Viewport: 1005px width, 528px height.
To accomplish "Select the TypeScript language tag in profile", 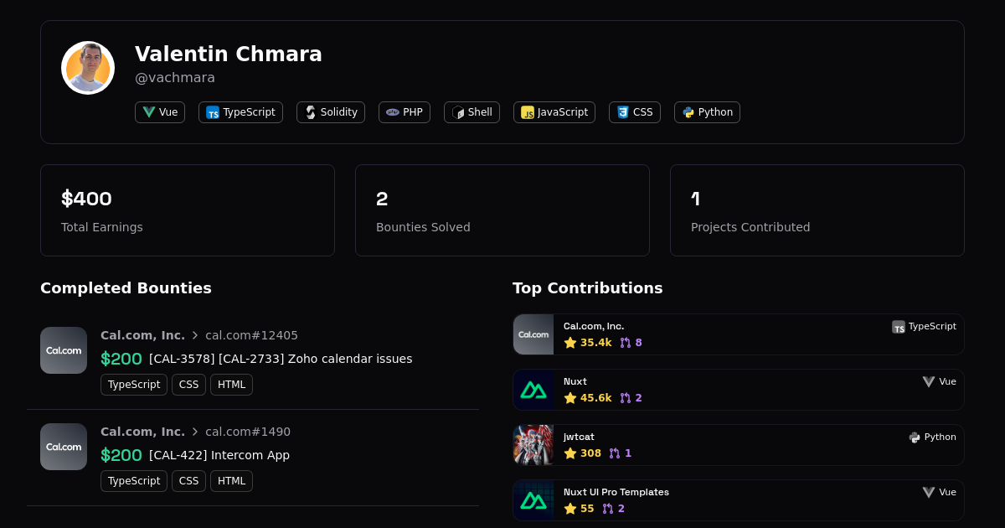I will pyautogui.click(x=240, y=112).
